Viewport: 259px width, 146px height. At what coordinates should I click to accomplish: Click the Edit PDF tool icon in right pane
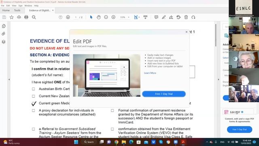[226, 112]
